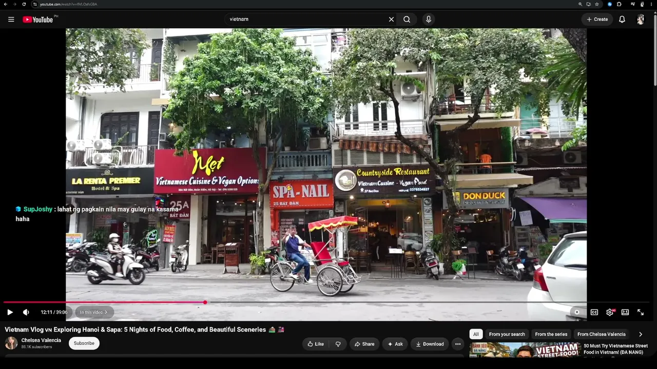Play the video
The width and height of the screenshot is (657, 369).
pyautogui.click(x=10, y=312)
